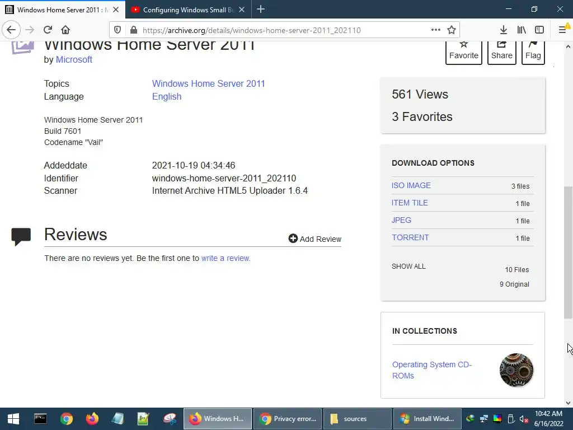
Task: Expand ISO IMAGE download option
Action: pos(411,185)
